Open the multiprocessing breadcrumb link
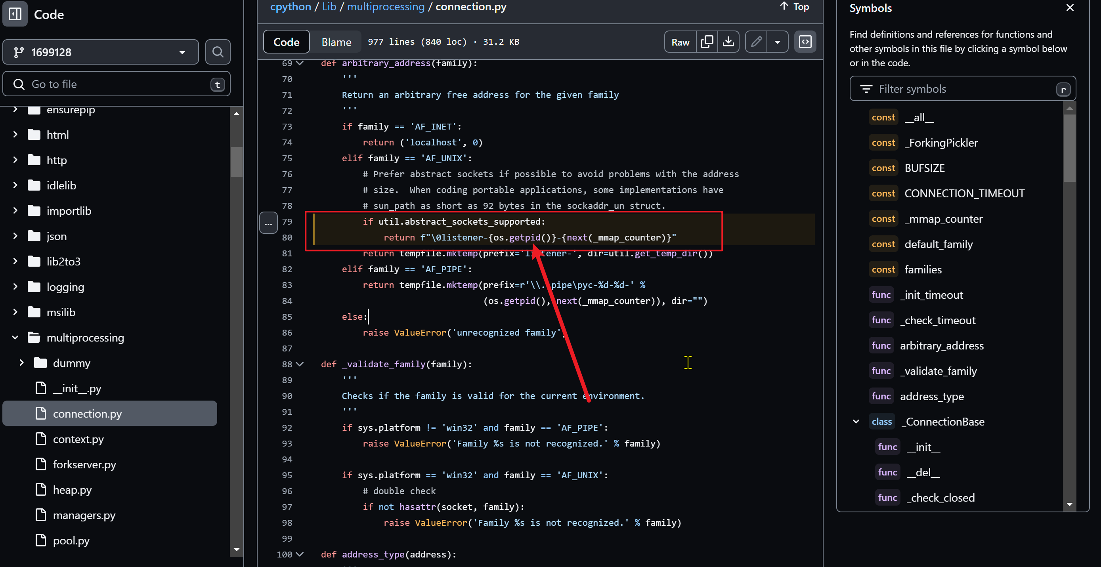This screenshot has width=1101, height=567. (386, 6)
